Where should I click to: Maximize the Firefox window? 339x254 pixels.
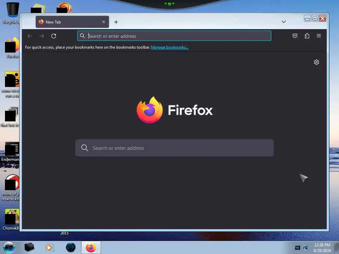[x=315, y=19]
